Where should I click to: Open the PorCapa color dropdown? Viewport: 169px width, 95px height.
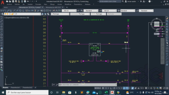pos(60,14)
